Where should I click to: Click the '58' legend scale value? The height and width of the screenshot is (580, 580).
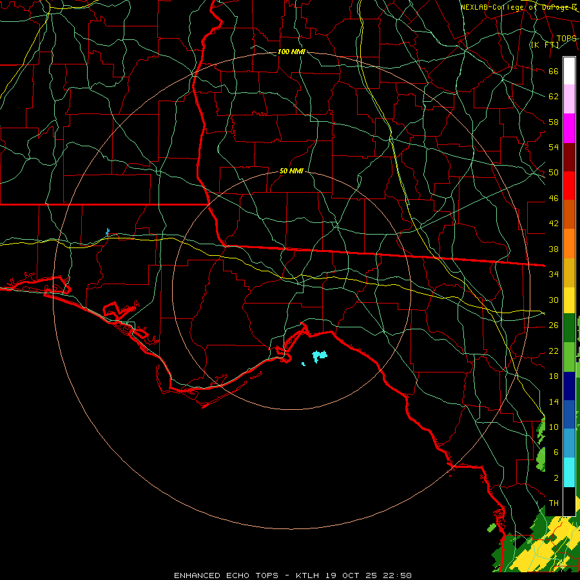click(554, 122)
